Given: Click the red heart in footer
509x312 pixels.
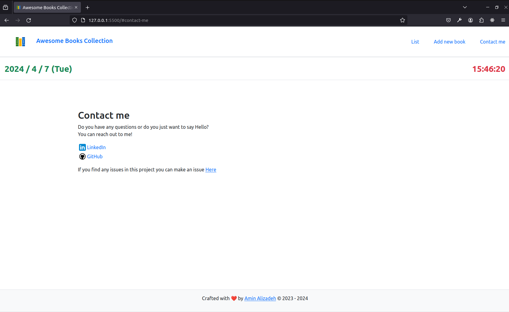Looking at the screenshot, I should 234,298.
